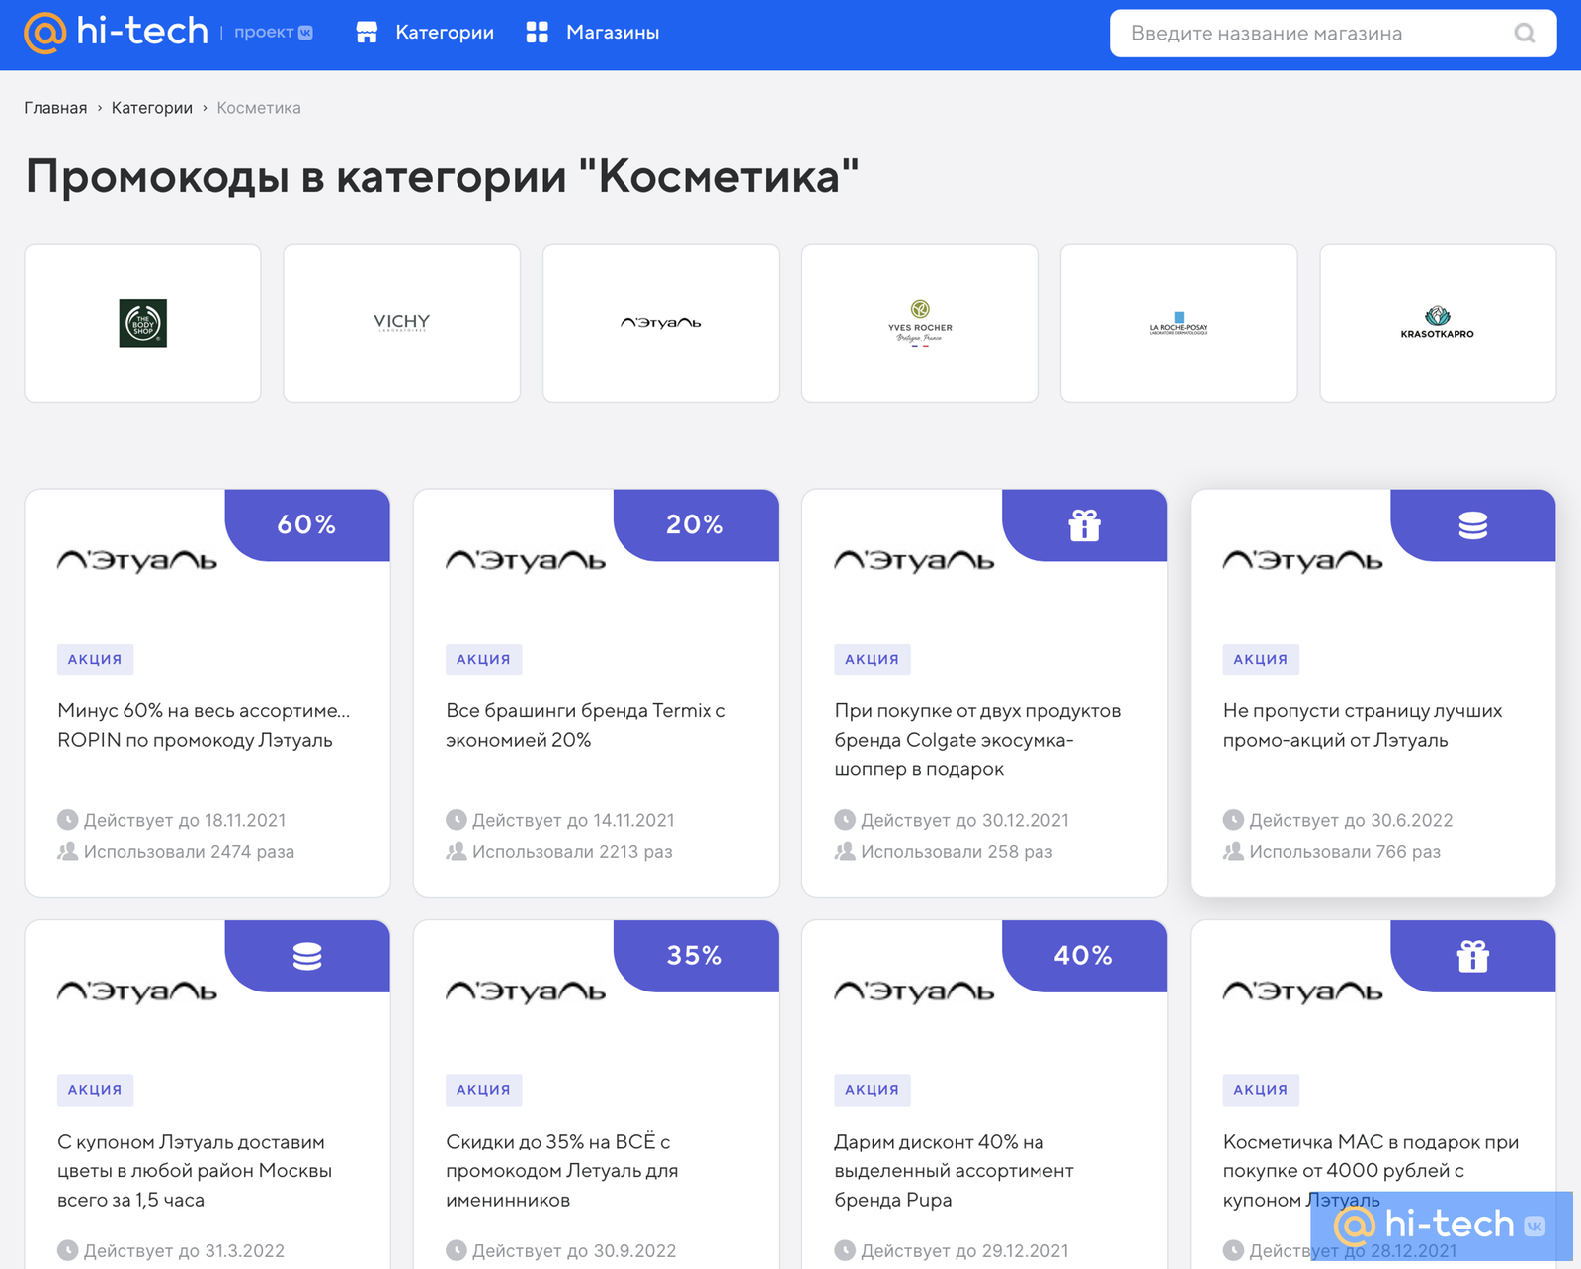Click clock icon beside Действует до 30.6.2022
The image size is (1581, 1269).
click(1233, 820)
